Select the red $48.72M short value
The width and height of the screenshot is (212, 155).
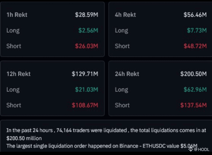(x=195, y=46)
